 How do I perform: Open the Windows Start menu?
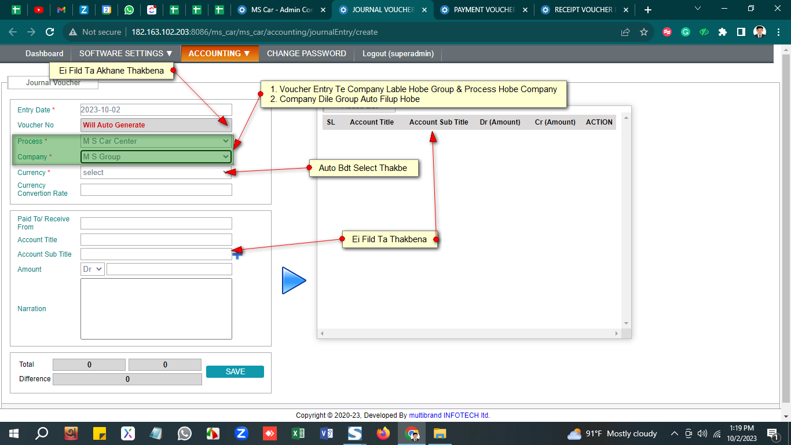click(x=13, y=433)
